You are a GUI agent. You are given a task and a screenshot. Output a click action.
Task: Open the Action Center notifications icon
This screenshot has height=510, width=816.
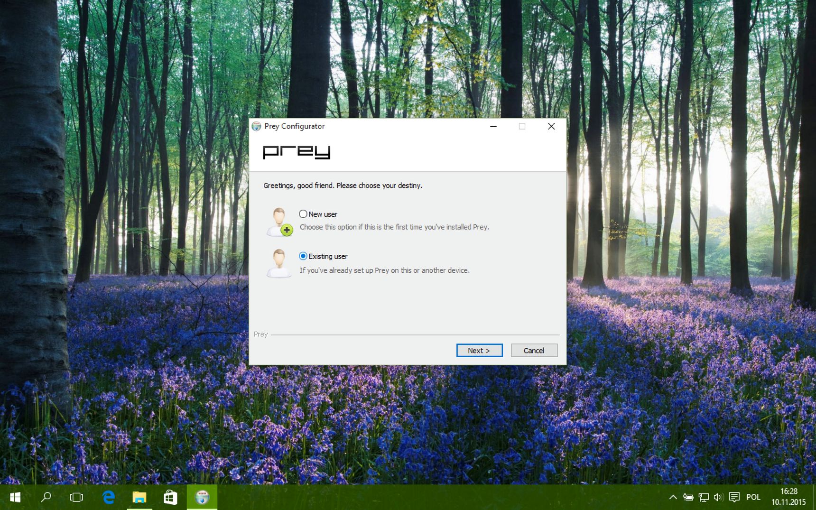pyautogui.click(x=734, y=497)
